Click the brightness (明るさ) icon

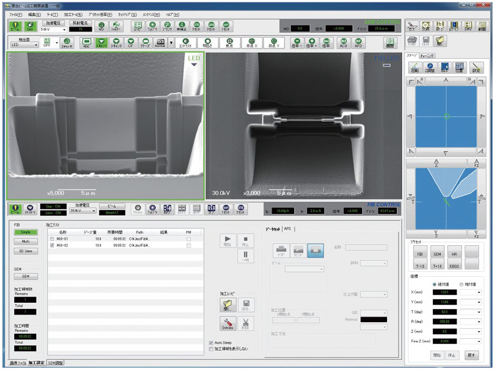pos(207,43)
